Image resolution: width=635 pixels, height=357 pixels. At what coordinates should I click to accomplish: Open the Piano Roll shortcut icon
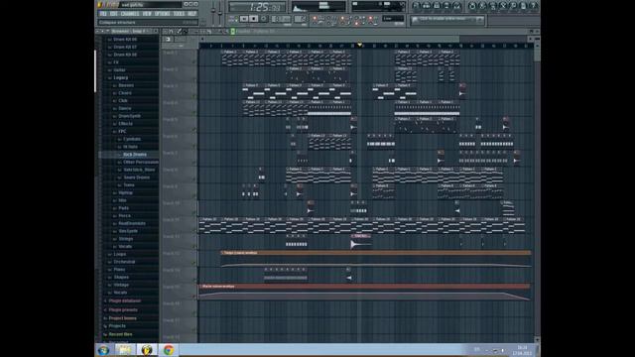(437, 6)
